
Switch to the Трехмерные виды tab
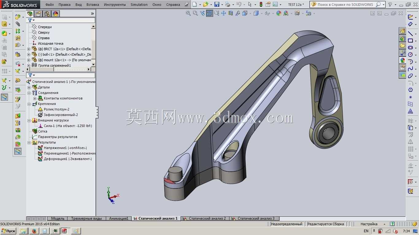pos(86,218)
